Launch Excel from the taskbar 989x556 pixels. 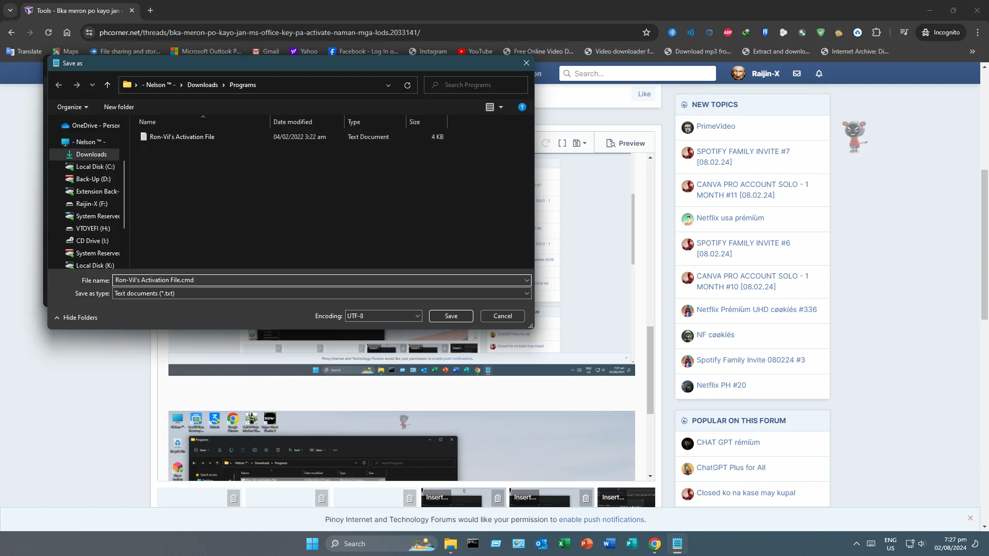click(564, 544)
